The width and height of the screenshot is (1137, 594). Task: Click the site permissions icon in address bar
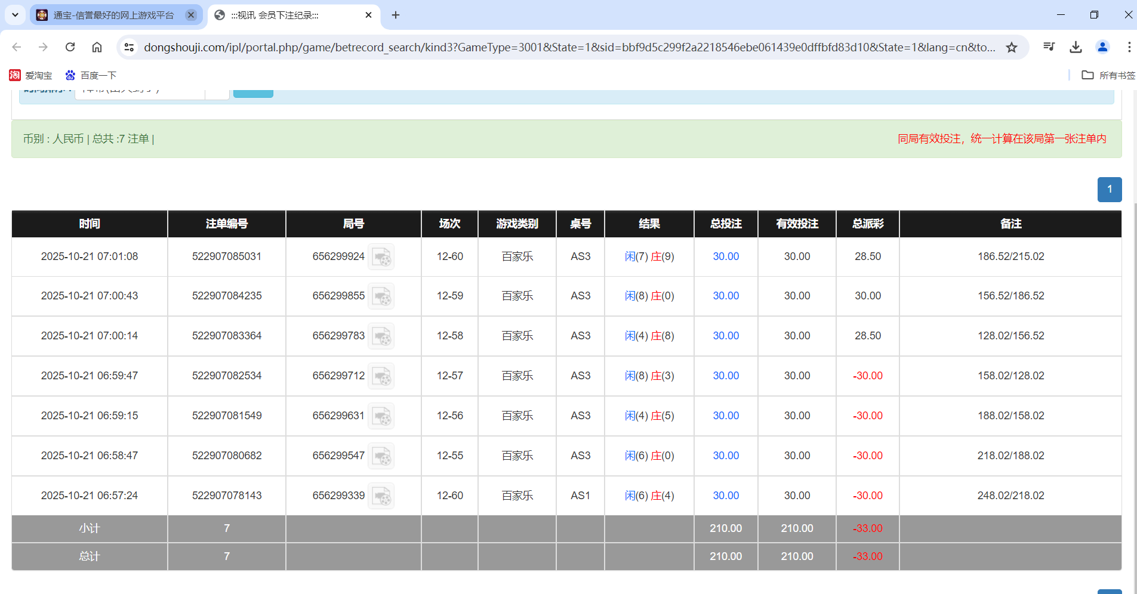[x=129, y=47]
